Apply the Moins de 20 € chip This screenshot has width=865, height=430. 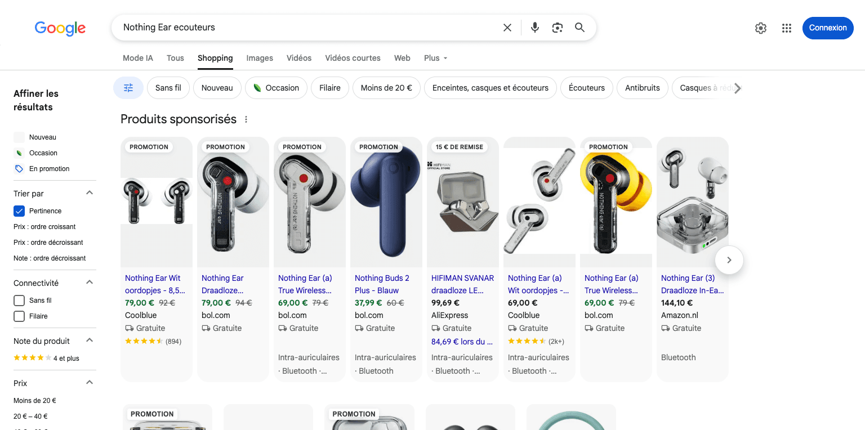tap(386, 88)
